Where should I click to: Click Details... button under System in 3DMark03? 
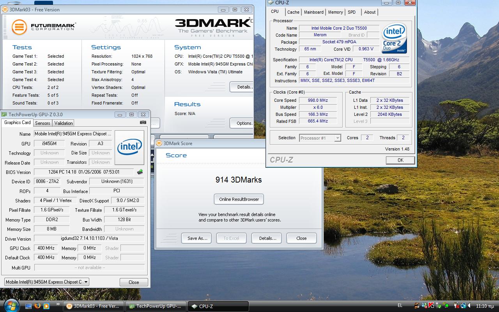pyautogui.click(x=242, y=87)
